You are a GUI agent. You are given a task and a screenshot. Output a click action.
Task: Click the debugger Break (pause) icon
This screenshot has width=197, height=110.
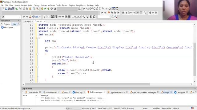[x=107, y=9]
